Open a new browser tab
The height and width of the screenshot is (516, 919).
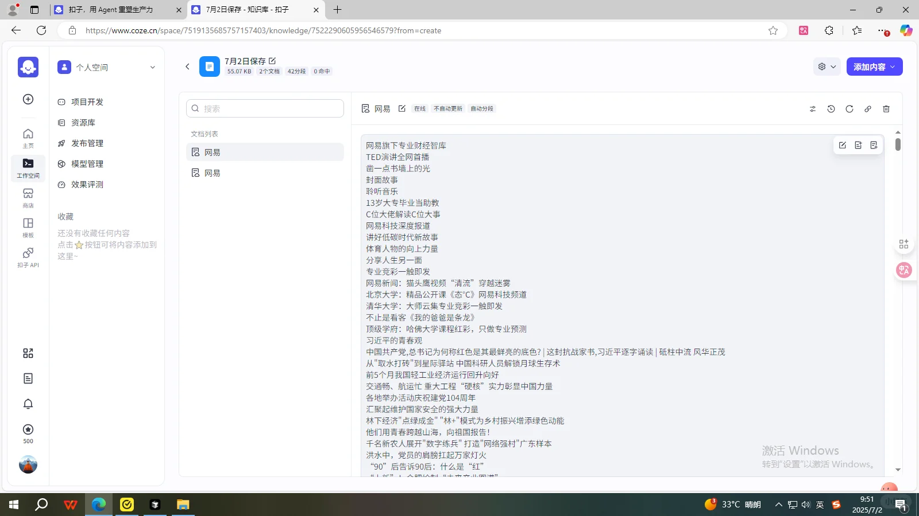click(x=337, y=10)
